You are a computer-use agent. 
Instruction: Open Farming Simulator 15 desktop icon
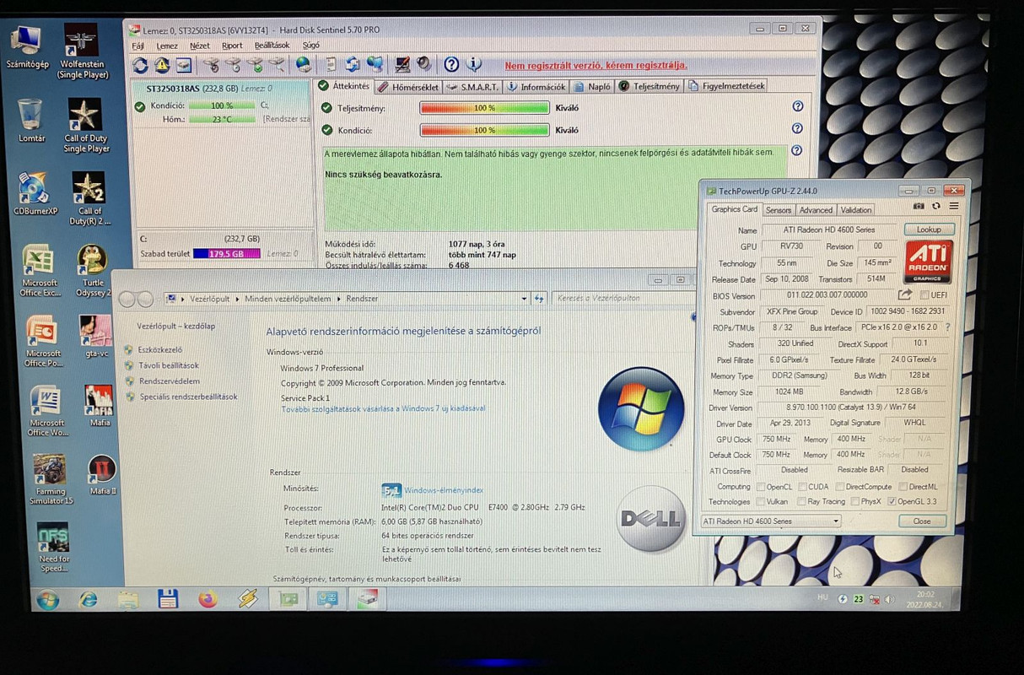click(x=51, y=479)
